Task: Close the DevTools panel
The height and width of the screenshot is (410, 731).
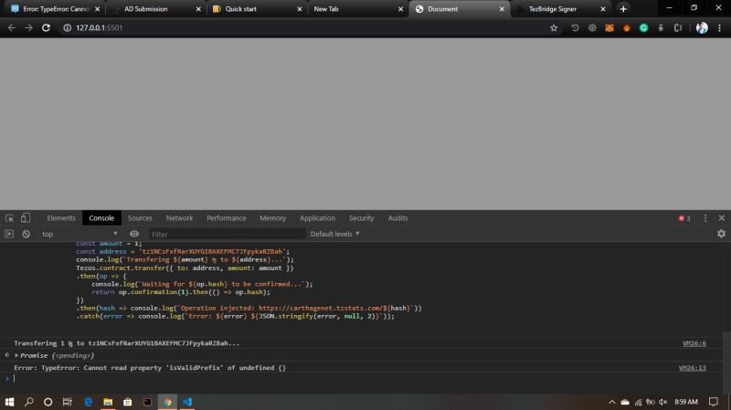Action: [722, 218]
